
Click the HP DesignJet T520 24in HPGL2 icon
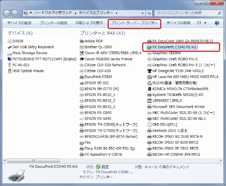(x=149, y=71)
